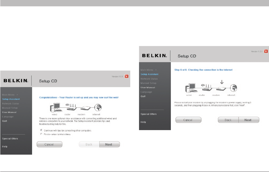Click Next in the Step 6 of 6 window

[x=249, y=120]
